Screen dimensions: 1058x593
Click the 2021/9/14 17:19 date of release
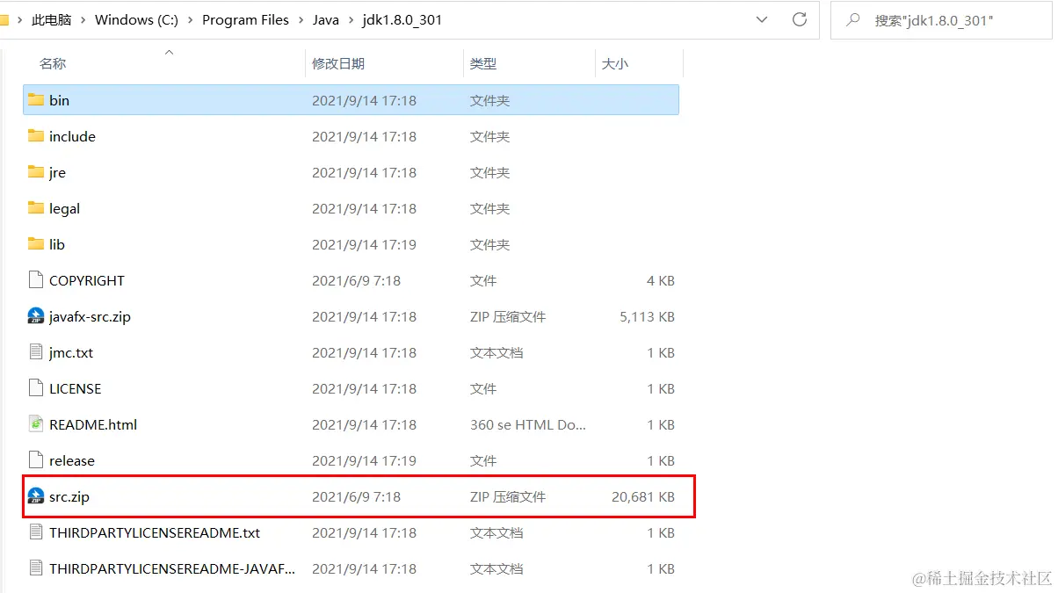point(364,460)
